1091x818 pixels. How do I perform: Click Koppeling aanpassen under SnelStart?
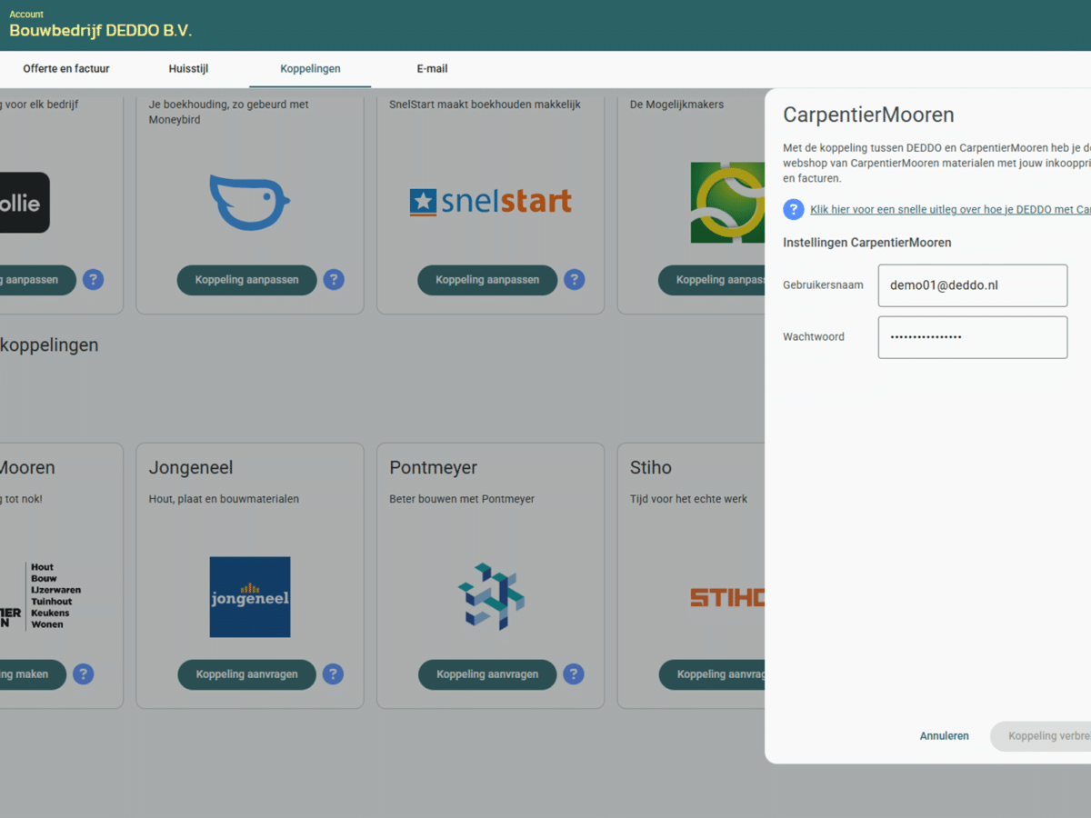click(x=487, y=280)
